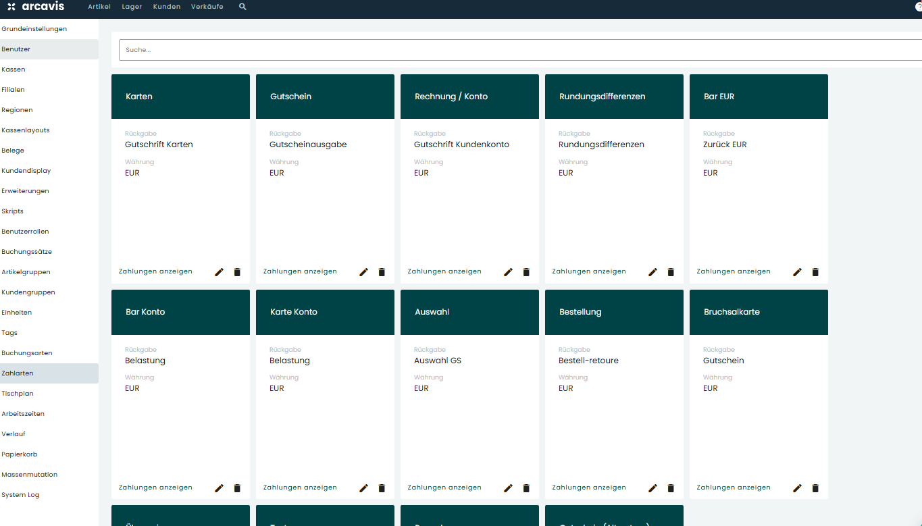Open Filialen in the sidebar

click(49, 90)
